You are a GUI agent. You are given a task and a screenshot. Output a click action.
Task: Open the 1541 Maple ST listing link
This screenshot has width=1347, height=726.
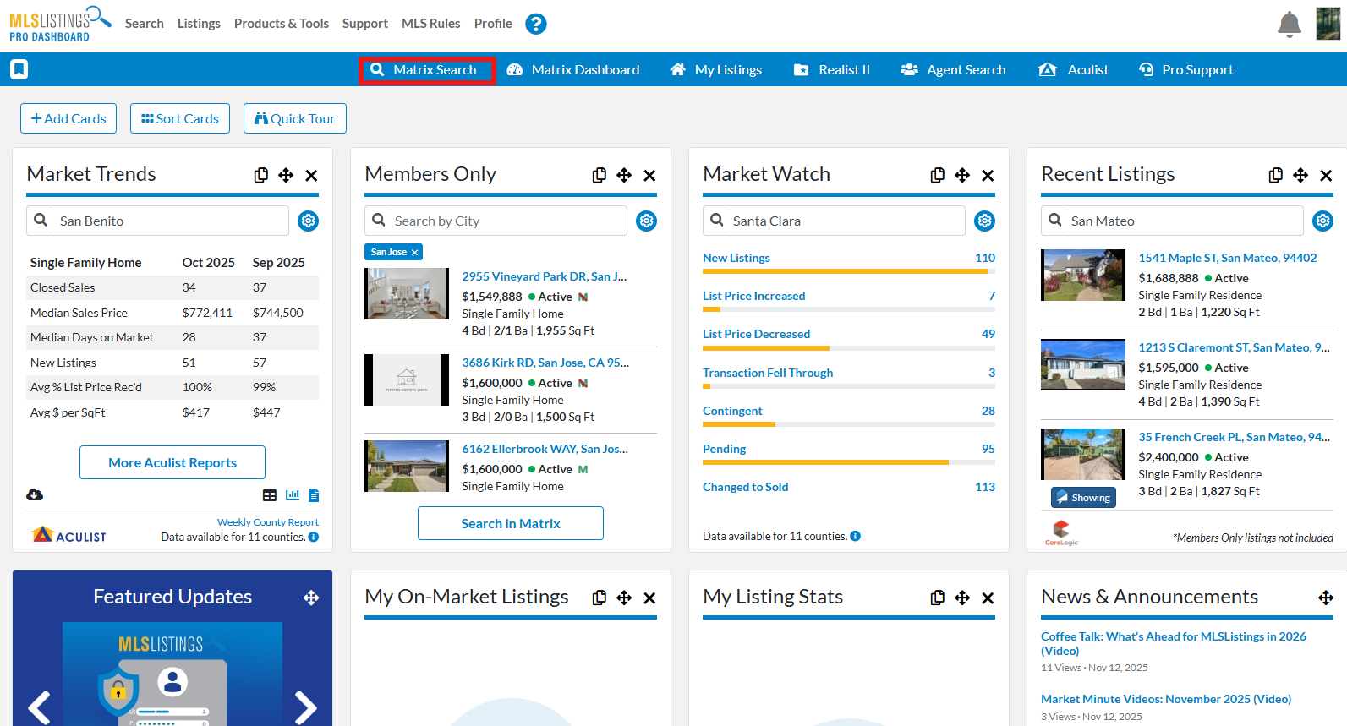click(x=1227, y=258)
